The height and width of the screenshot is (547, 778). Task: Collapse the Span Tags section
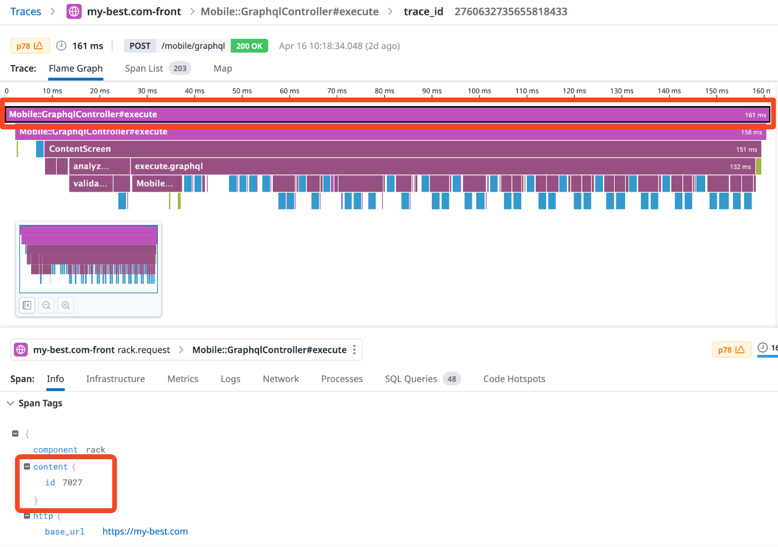[x=10, y=403]
